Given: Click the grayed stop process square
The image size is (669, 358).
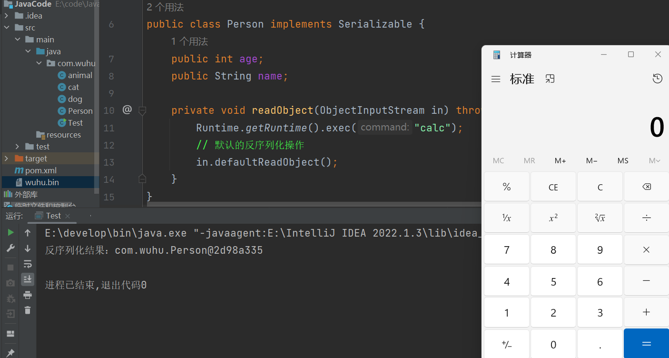Looking at the screenshot, I should tap(10, 268).
